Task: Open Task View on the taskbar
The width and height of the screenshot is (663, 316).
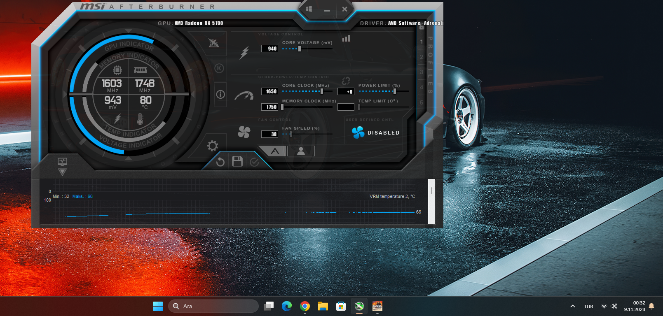Action: pos(269,306)
